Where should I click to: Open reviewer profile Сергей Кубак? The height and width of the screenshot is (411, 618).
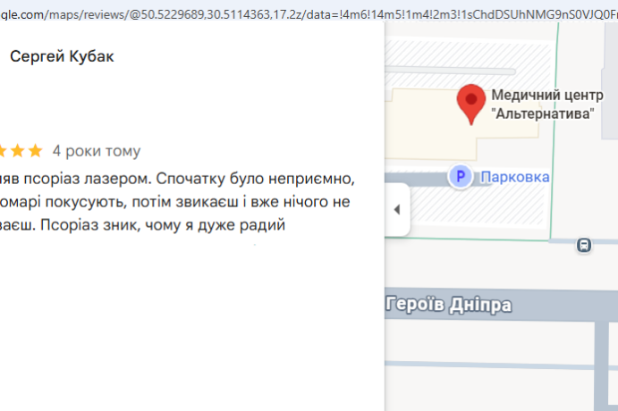point(62,56)
